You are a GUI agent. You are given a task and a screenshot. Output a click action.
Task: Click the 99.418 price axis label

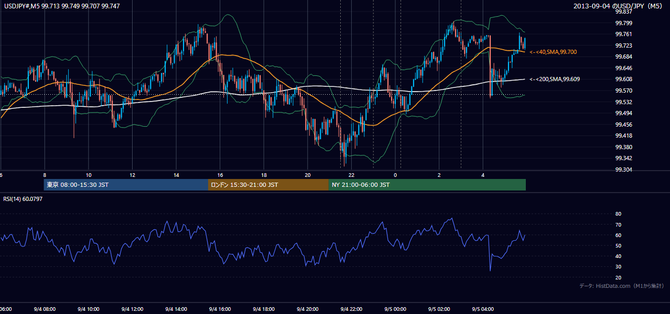coord(623,136)
